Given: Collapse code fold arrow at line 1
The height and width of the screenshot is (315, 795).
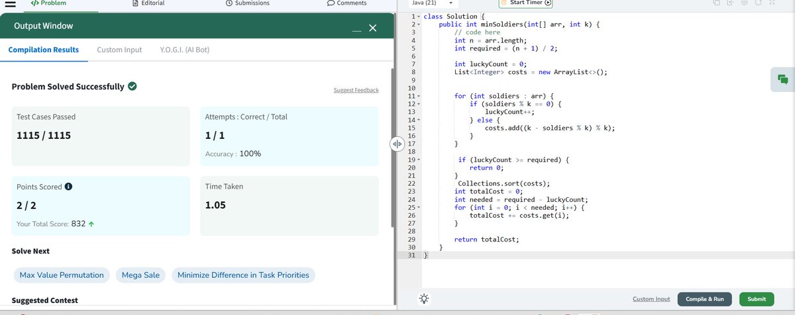Looking at the screenshot, I should pos(419,16).
